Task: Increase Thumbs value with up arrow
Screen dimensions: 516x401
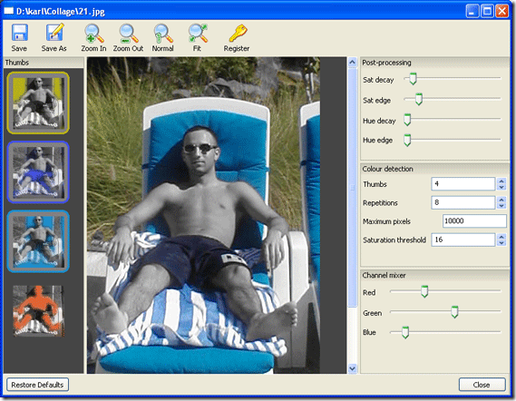Action: click(x=501, y=181)
